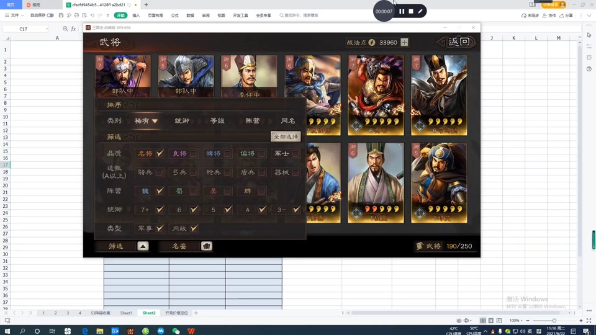Uncheck the 魏 faction filter

160,191
